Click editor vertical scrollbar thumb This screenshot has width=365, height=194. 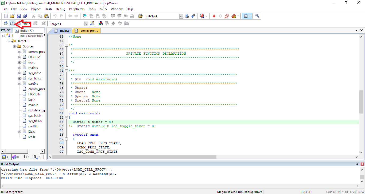361,102
